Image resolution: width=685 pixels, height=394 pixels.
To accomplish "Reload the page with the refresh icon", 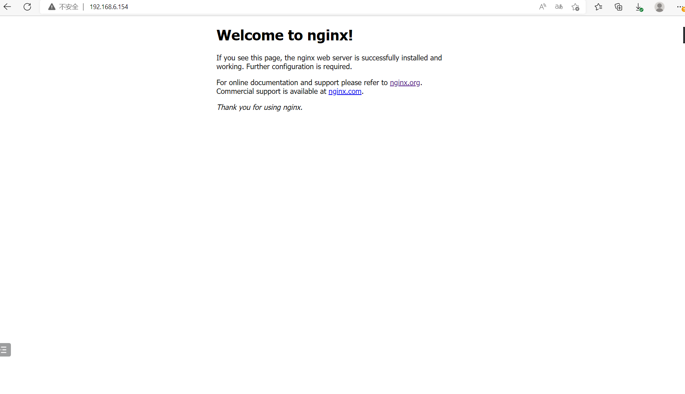I will tap(27, 7).
